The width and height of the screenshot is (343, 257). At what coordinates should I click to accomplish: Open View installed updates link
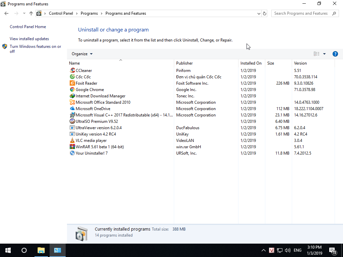click(x=29, y=39)
